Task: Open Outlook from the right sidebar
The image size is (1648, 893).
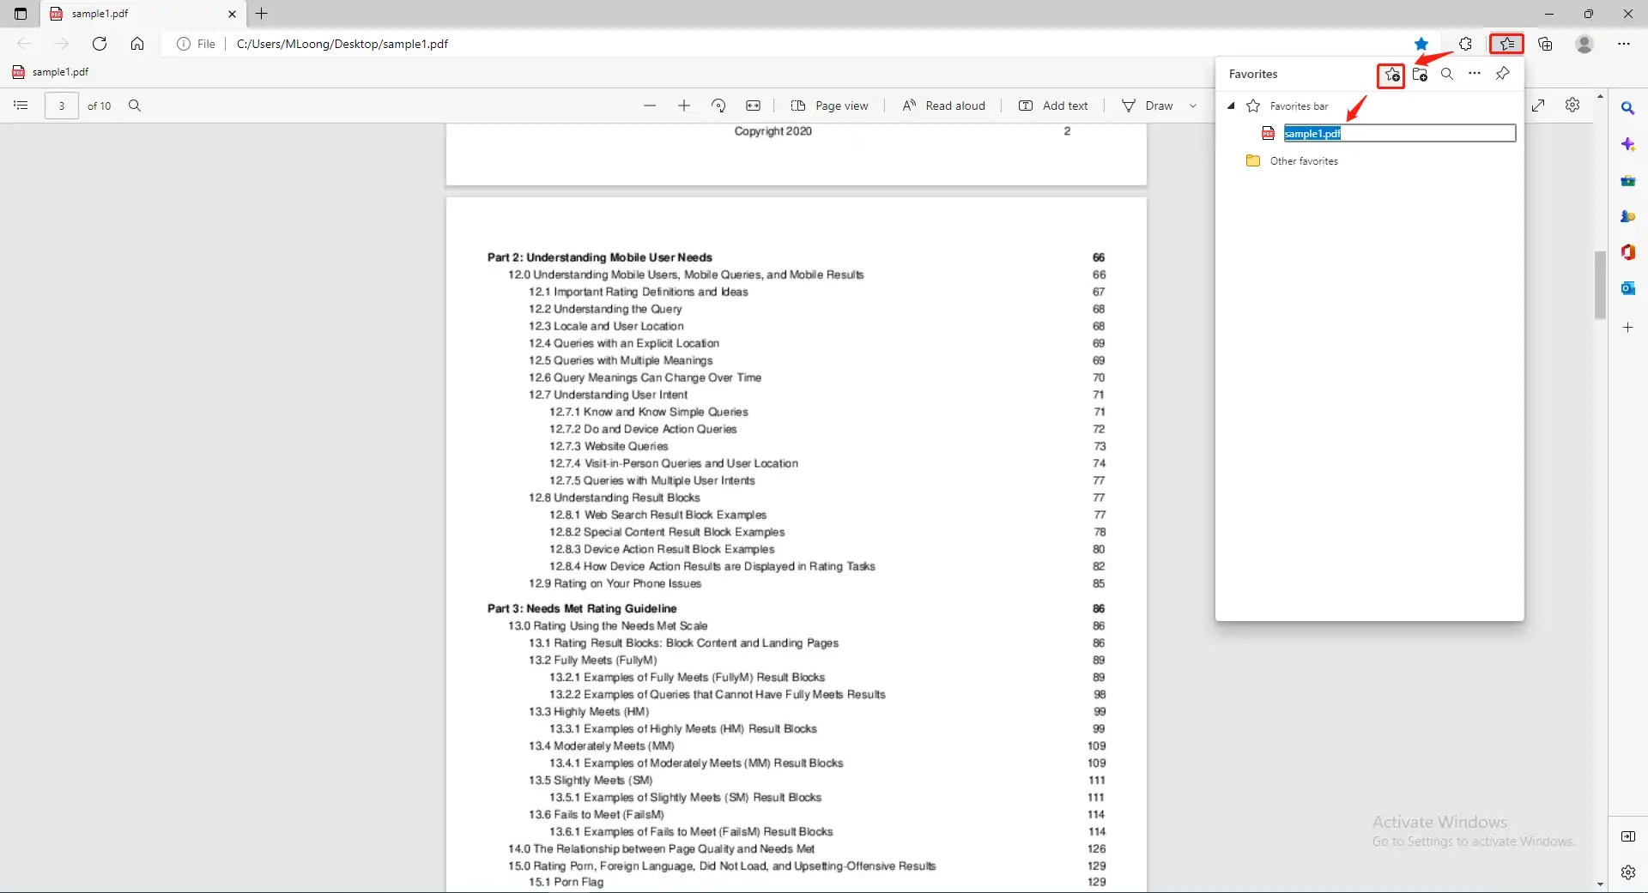Action: (x=1629, y=288)
